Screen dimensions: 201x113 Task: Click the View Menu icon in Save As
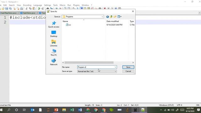click(x=119, y=17)
